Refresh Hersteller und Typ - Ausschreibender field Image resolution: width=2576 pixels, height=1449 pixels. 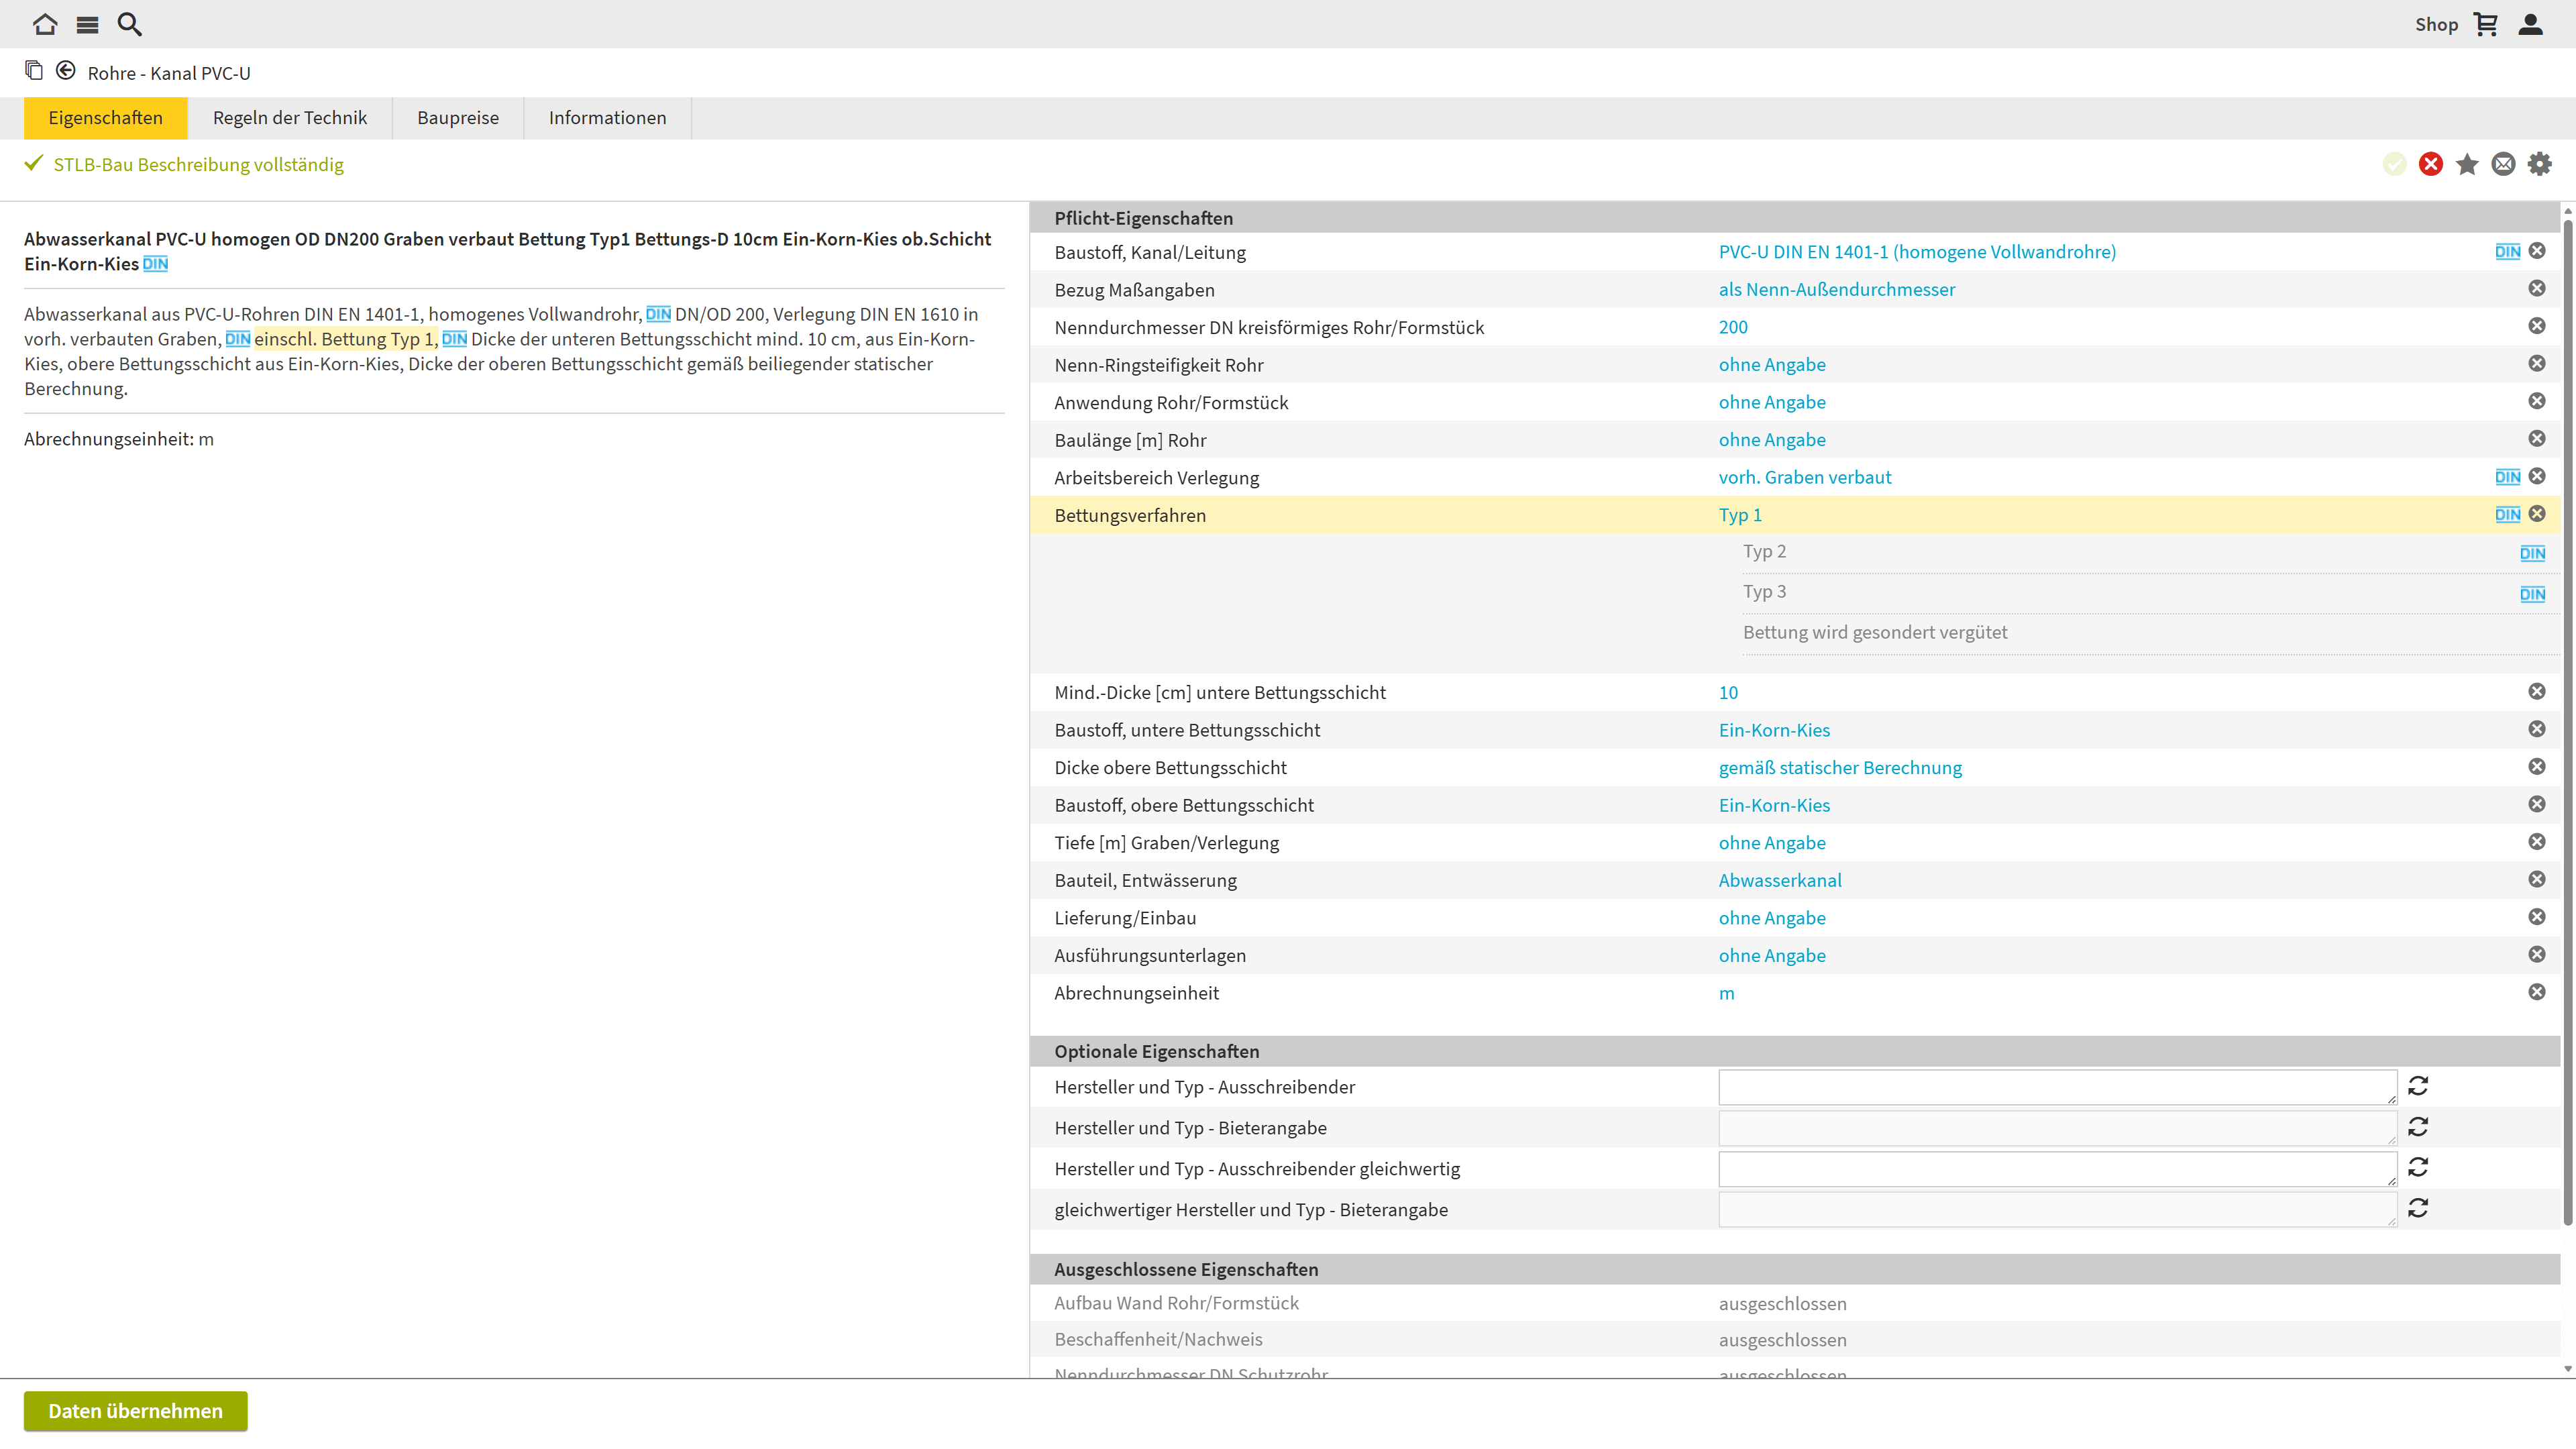tap(2418, 1086)
